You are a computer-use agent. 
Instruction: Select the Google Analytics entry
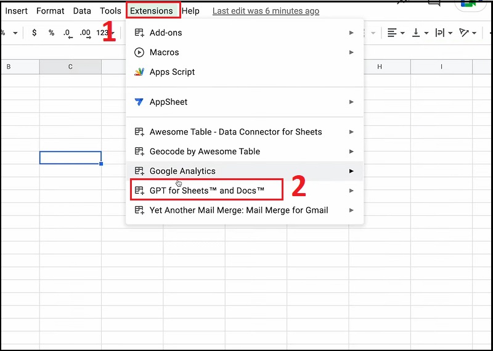tap(245, 171)
